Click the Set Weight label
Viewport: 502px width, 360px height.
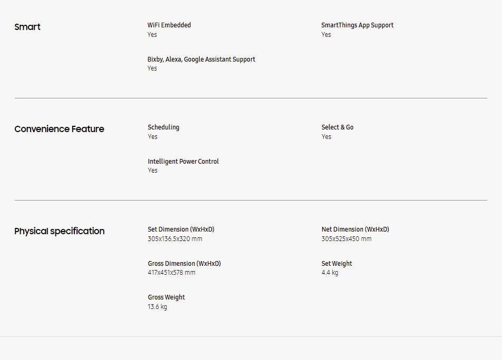point(336,264)
